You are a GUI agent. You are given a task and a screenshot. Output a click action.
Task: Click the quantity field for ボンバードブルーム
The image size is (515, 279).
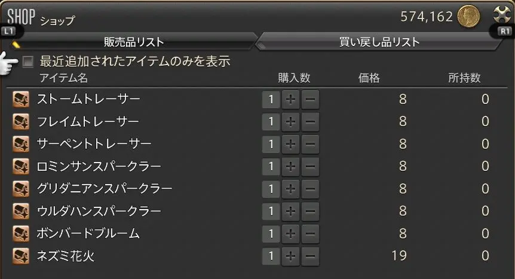click(x=271, y=234)
